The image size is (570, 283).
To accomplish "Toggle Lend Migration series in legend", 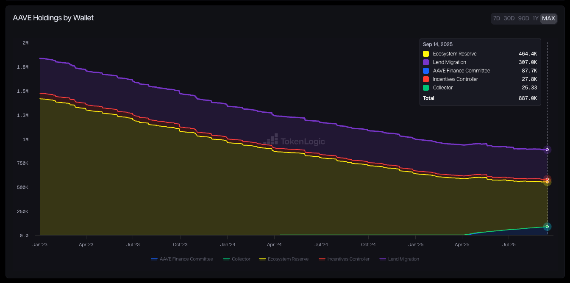I will coord(399,259).
